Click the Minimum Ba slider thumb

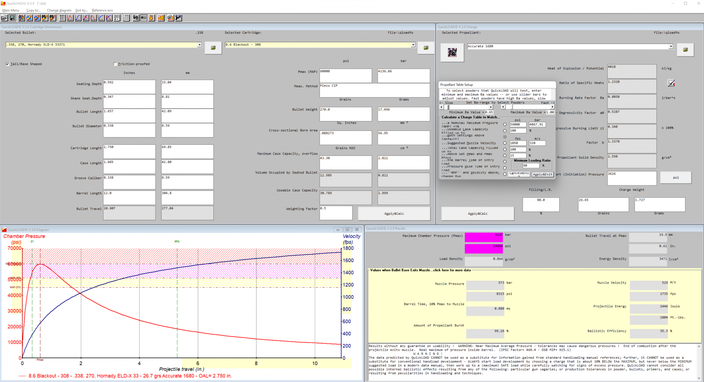(448, 107)
